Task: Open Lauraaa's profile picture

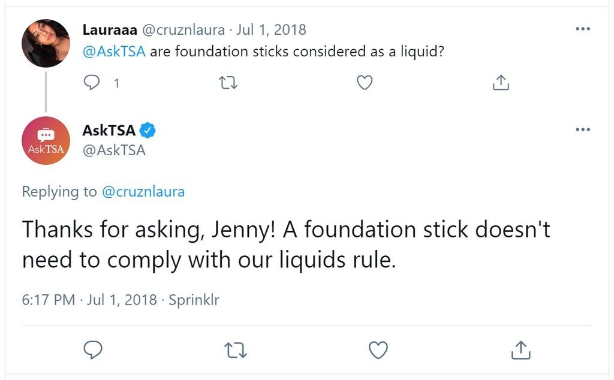Action: point(46,43)
